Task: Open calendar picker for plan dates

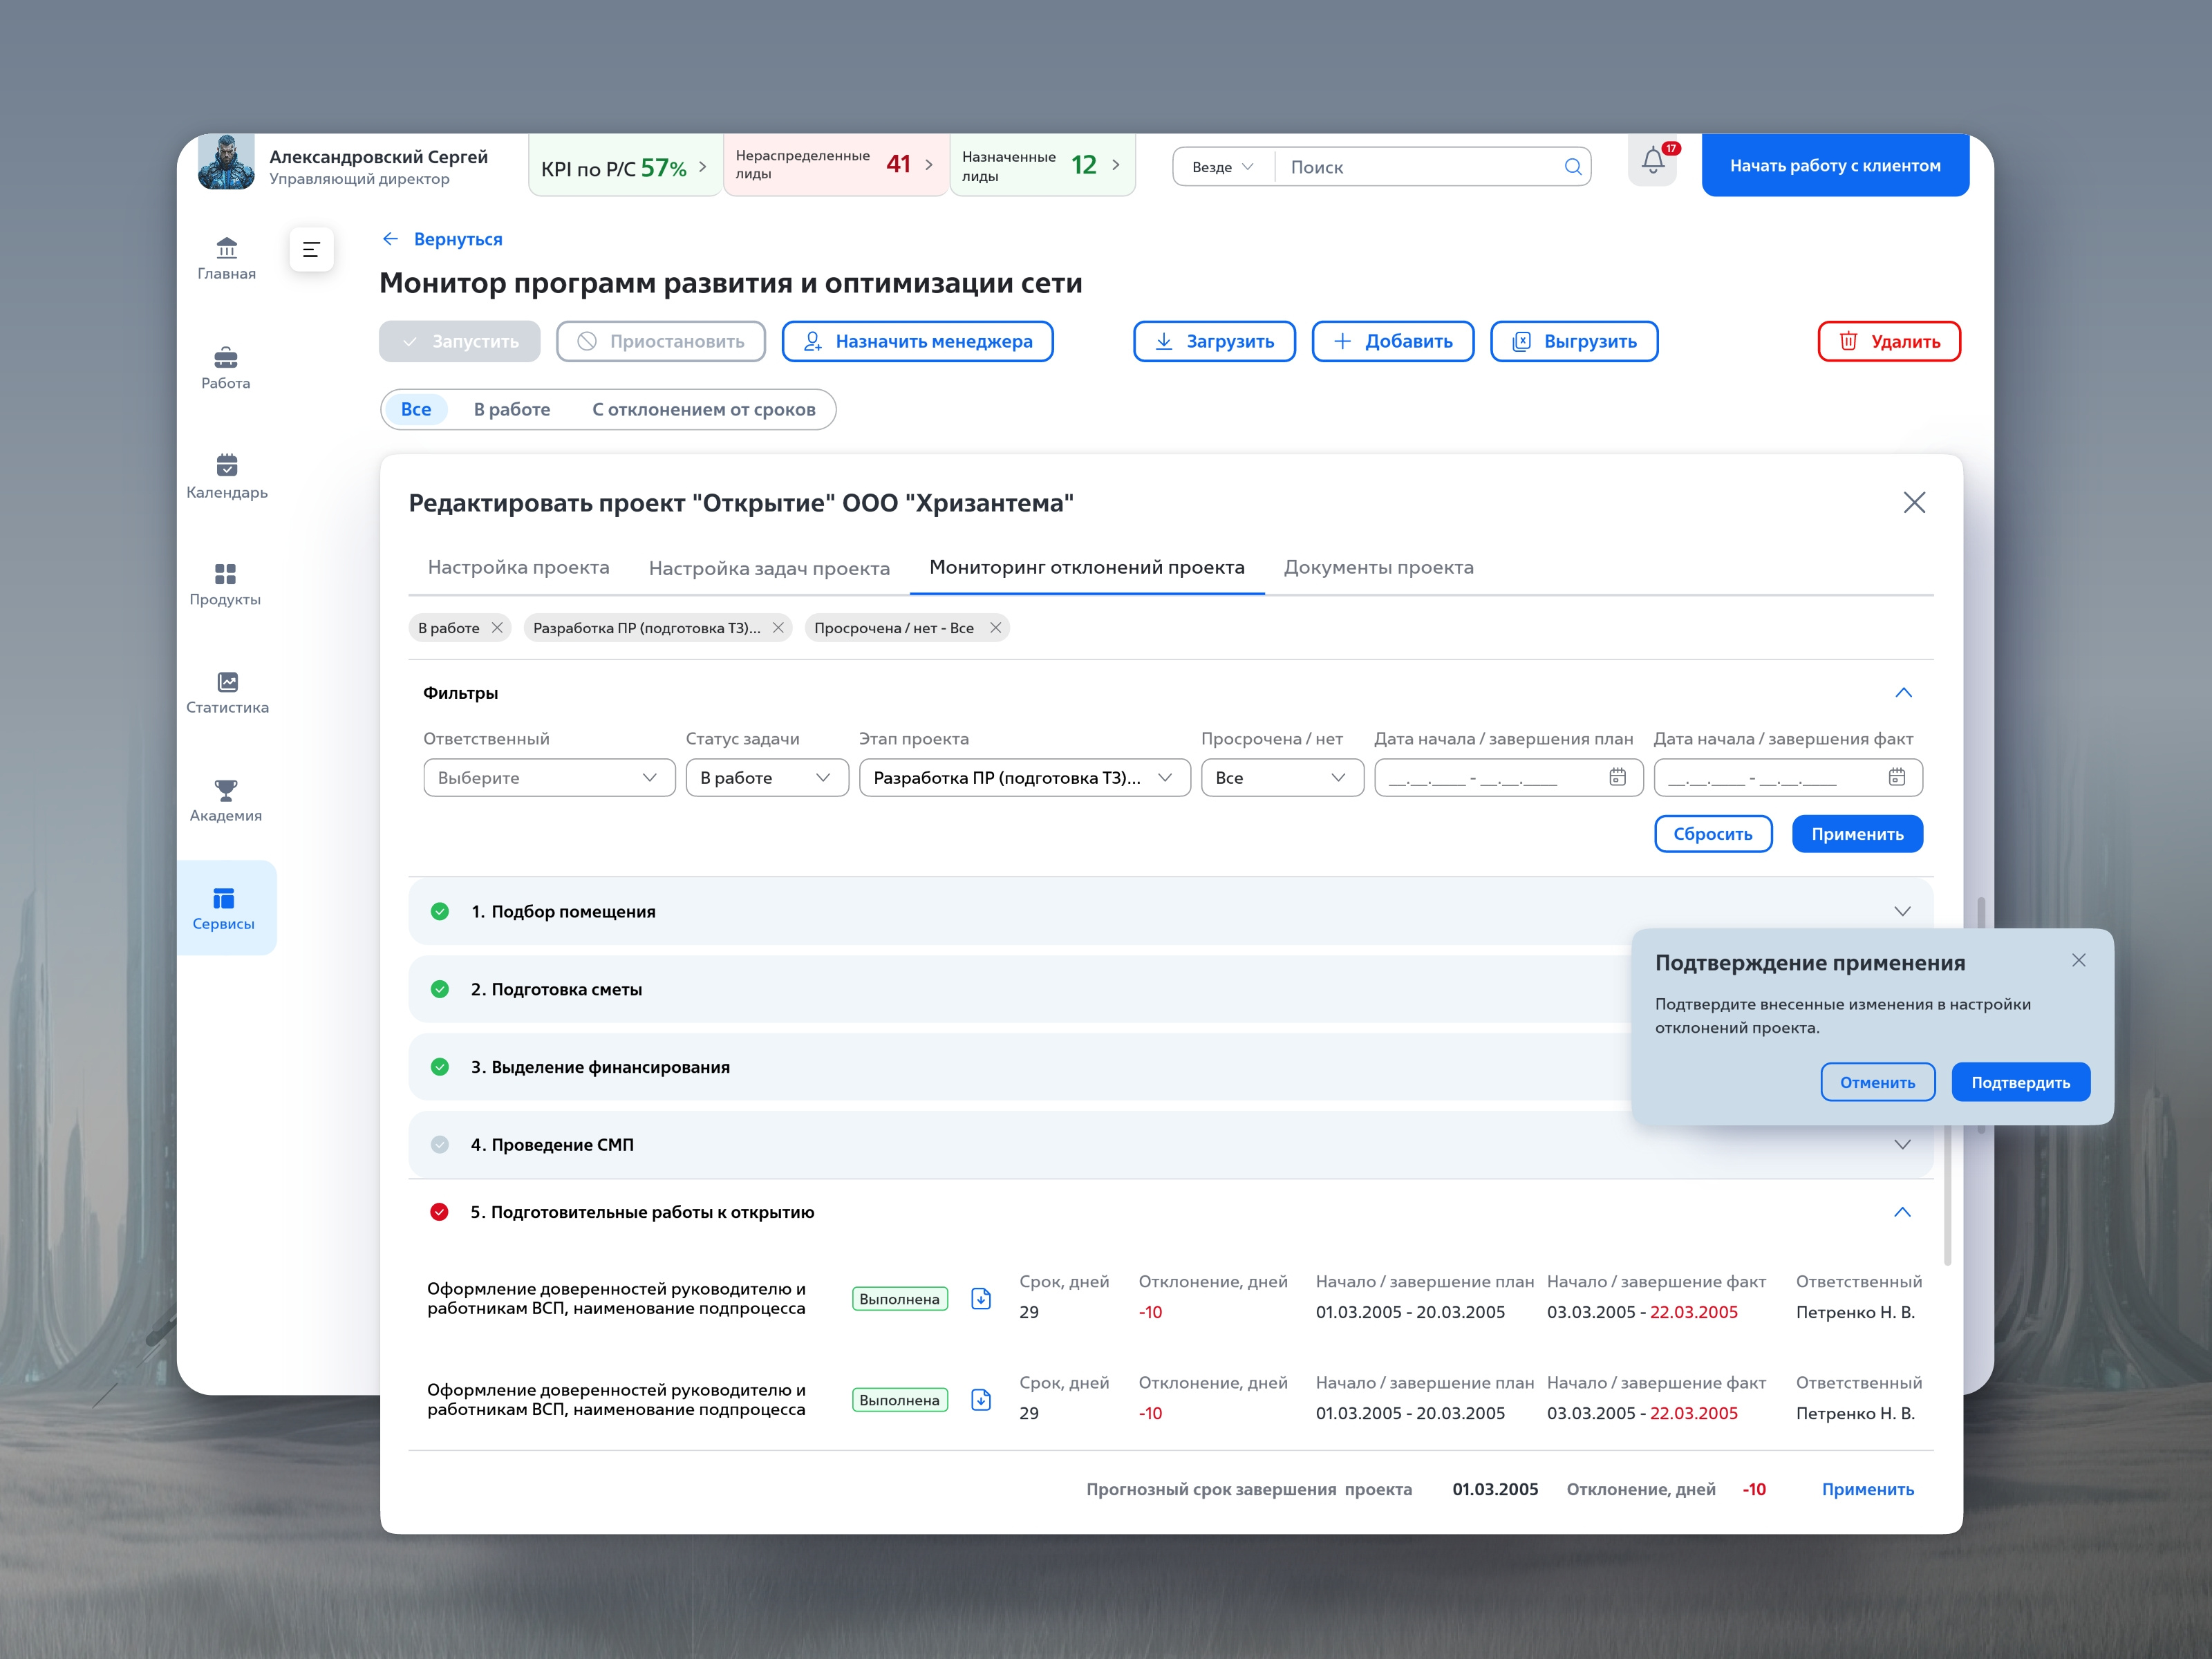Action: [1617, 777]
